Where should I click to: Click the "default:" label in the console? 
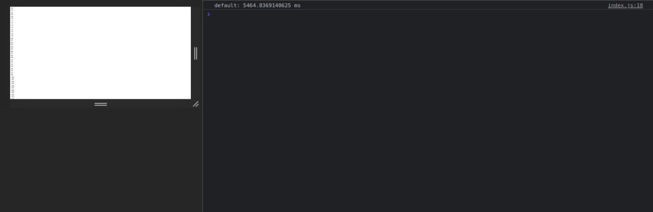(227, 6)
